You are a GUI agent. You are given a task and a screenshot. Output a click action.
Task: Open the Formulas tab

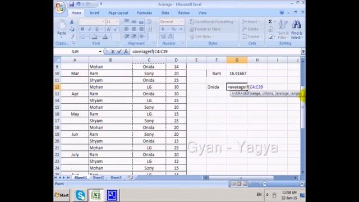(x=145, y=13)
